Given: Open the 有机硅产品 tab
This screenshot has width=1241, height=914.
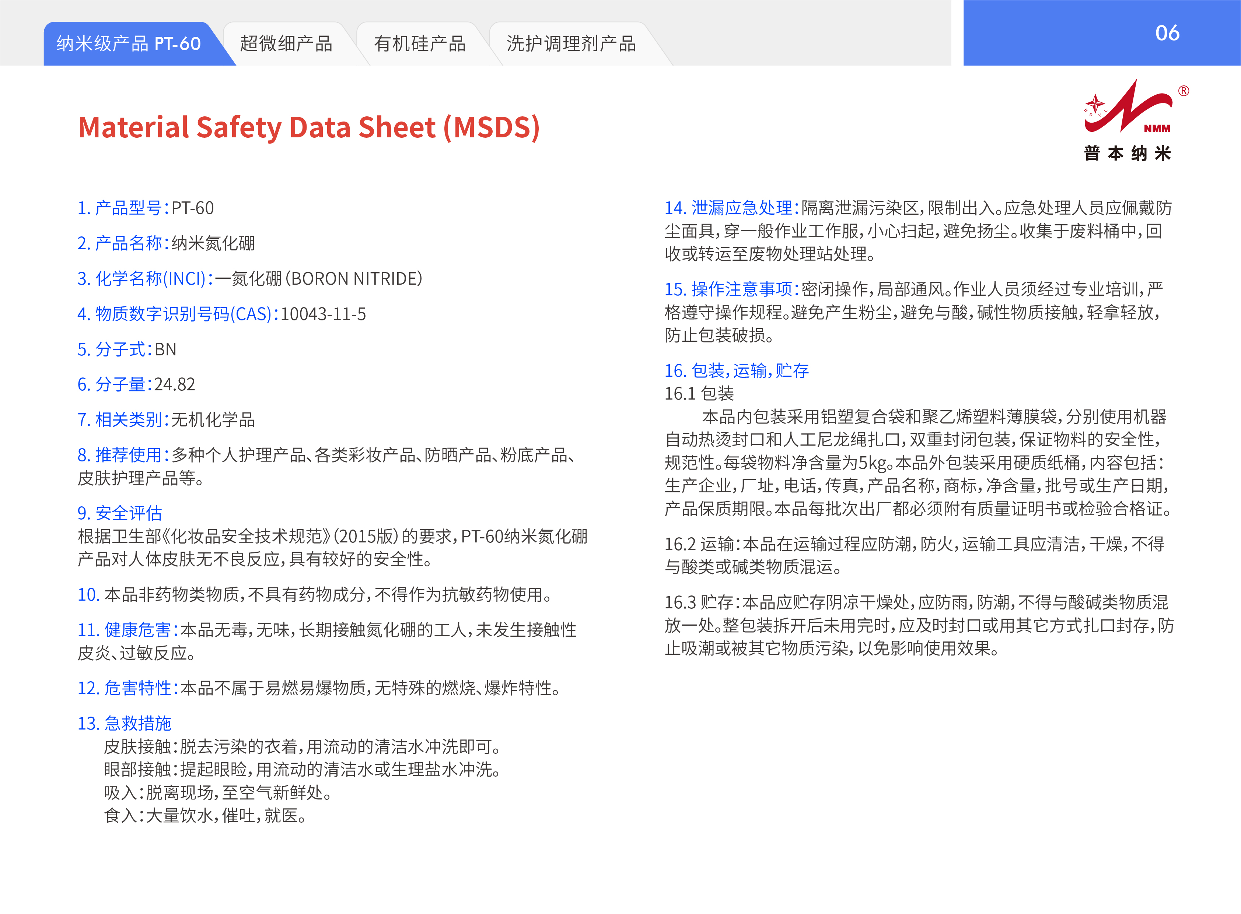Looking at the screenshot, I should [420, 44].
